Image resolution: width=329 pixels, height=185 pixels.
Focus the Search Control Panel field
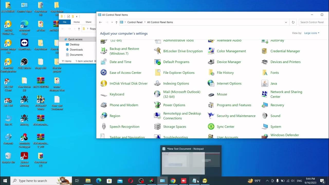coord(314,22)
